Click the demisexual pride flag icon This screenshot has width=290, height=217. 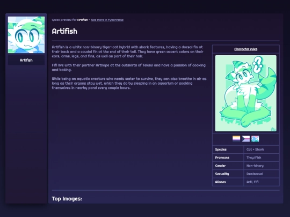click(x=246, y=139)
